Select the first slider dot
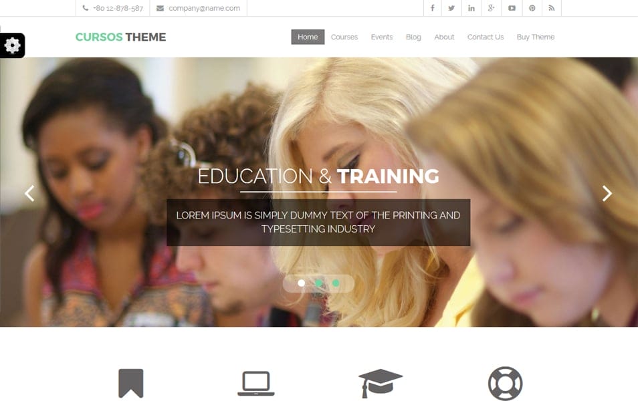The image size is (638, 401). pos(301,283)
